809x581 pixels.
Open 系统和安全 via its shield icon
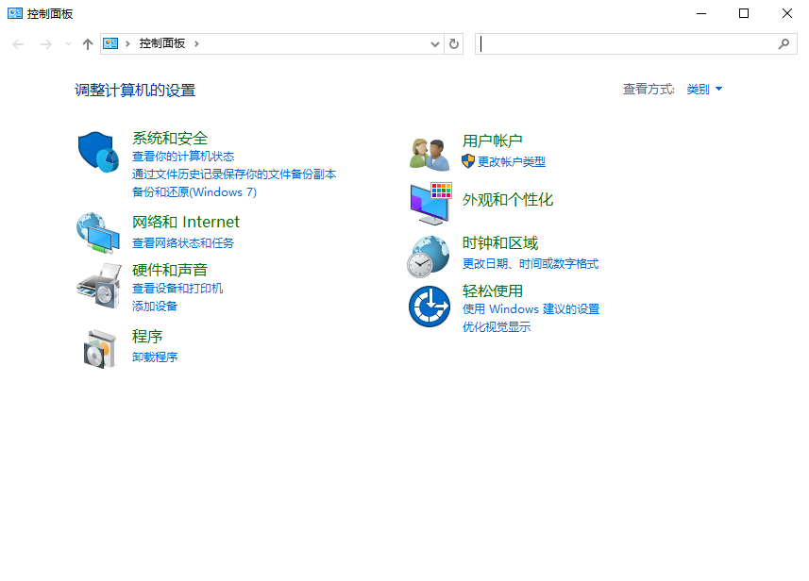(x=98, y=151)
